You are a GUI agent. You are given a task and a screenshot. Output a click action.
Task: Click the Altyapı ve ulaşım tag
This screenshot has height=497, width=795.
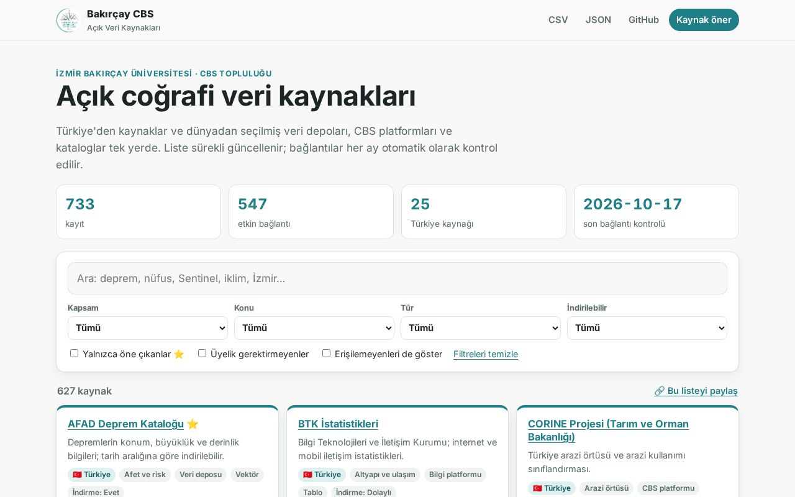pyautogui.click(x=385, y=475)
